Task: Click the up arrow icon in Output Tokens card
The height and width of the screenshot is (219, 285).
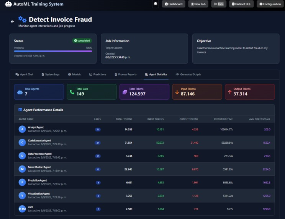Action: tap(230, 92)
